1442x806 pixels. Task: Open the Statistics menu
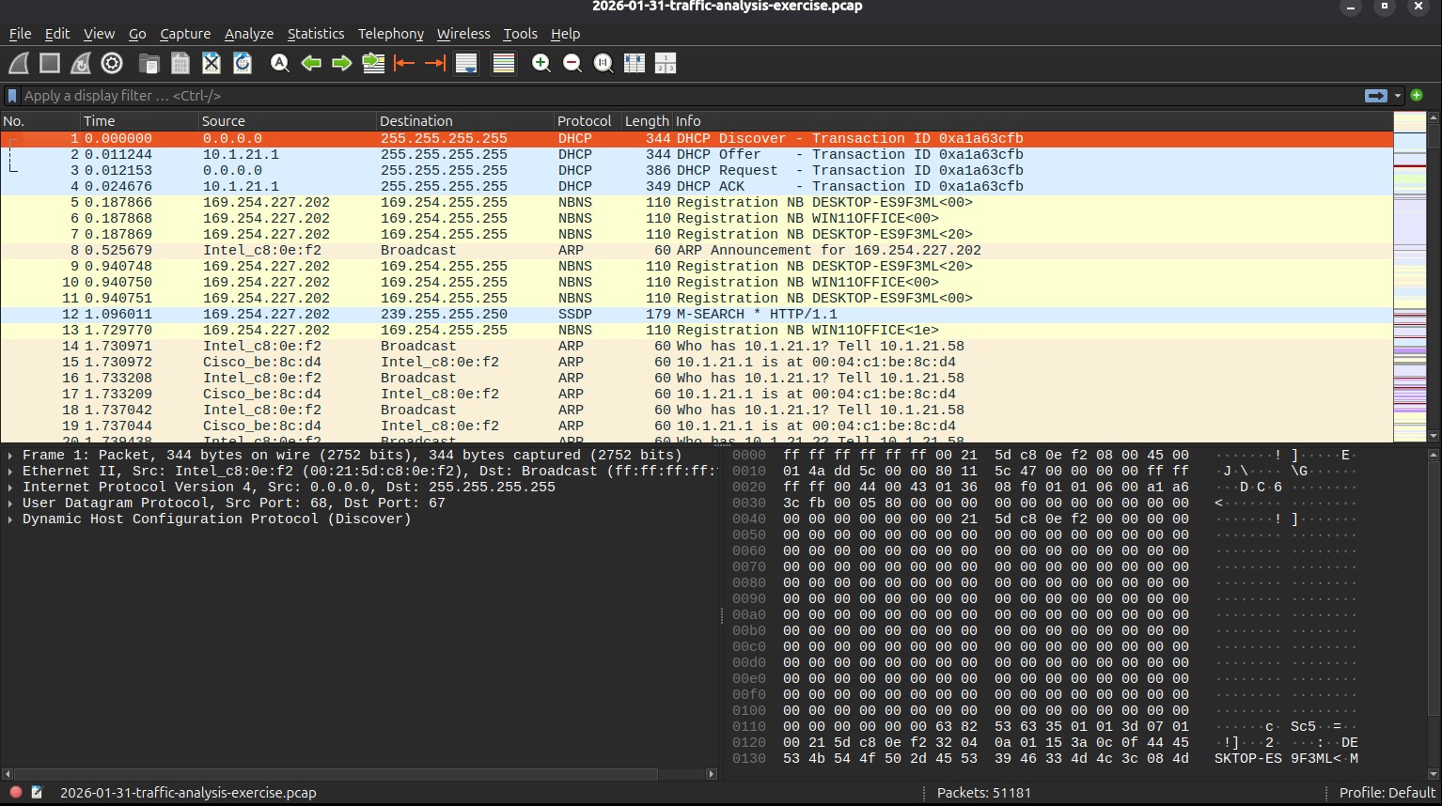[316, 34]
